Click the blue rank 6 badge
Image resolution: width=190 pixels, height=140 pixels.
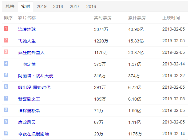(x=6, y=87)
